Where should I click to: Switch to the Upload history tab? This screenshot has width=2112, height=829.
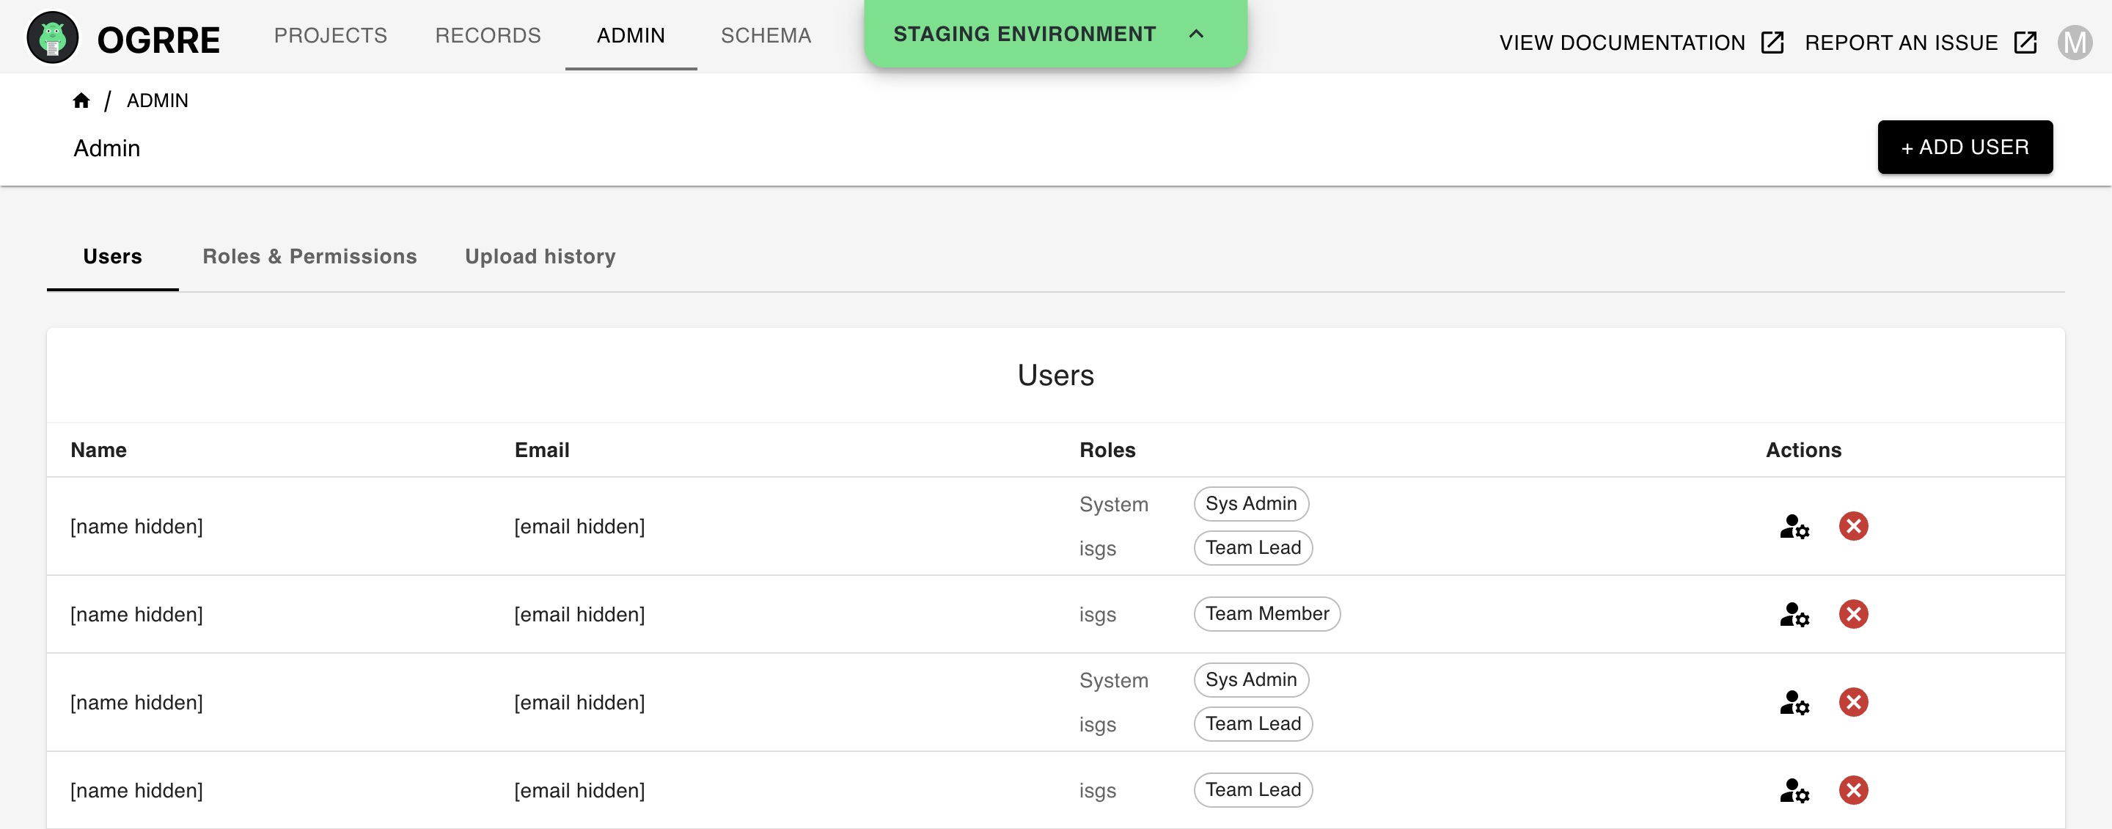[x=540, y=257]
